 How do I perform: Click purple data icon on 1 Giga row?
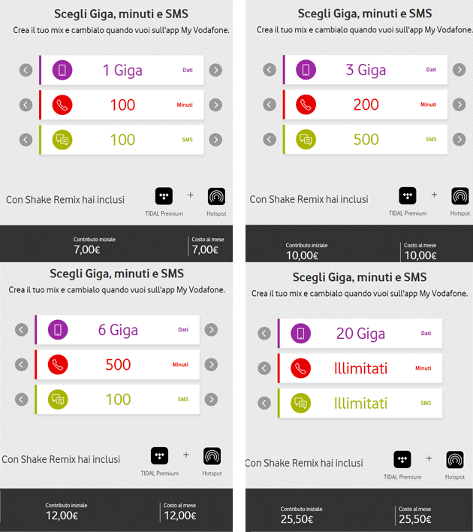point(62,70)
